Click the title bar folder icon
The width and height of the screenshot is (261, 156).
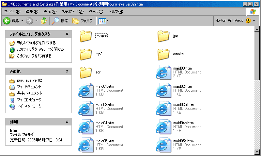click(x=4, y=4)
